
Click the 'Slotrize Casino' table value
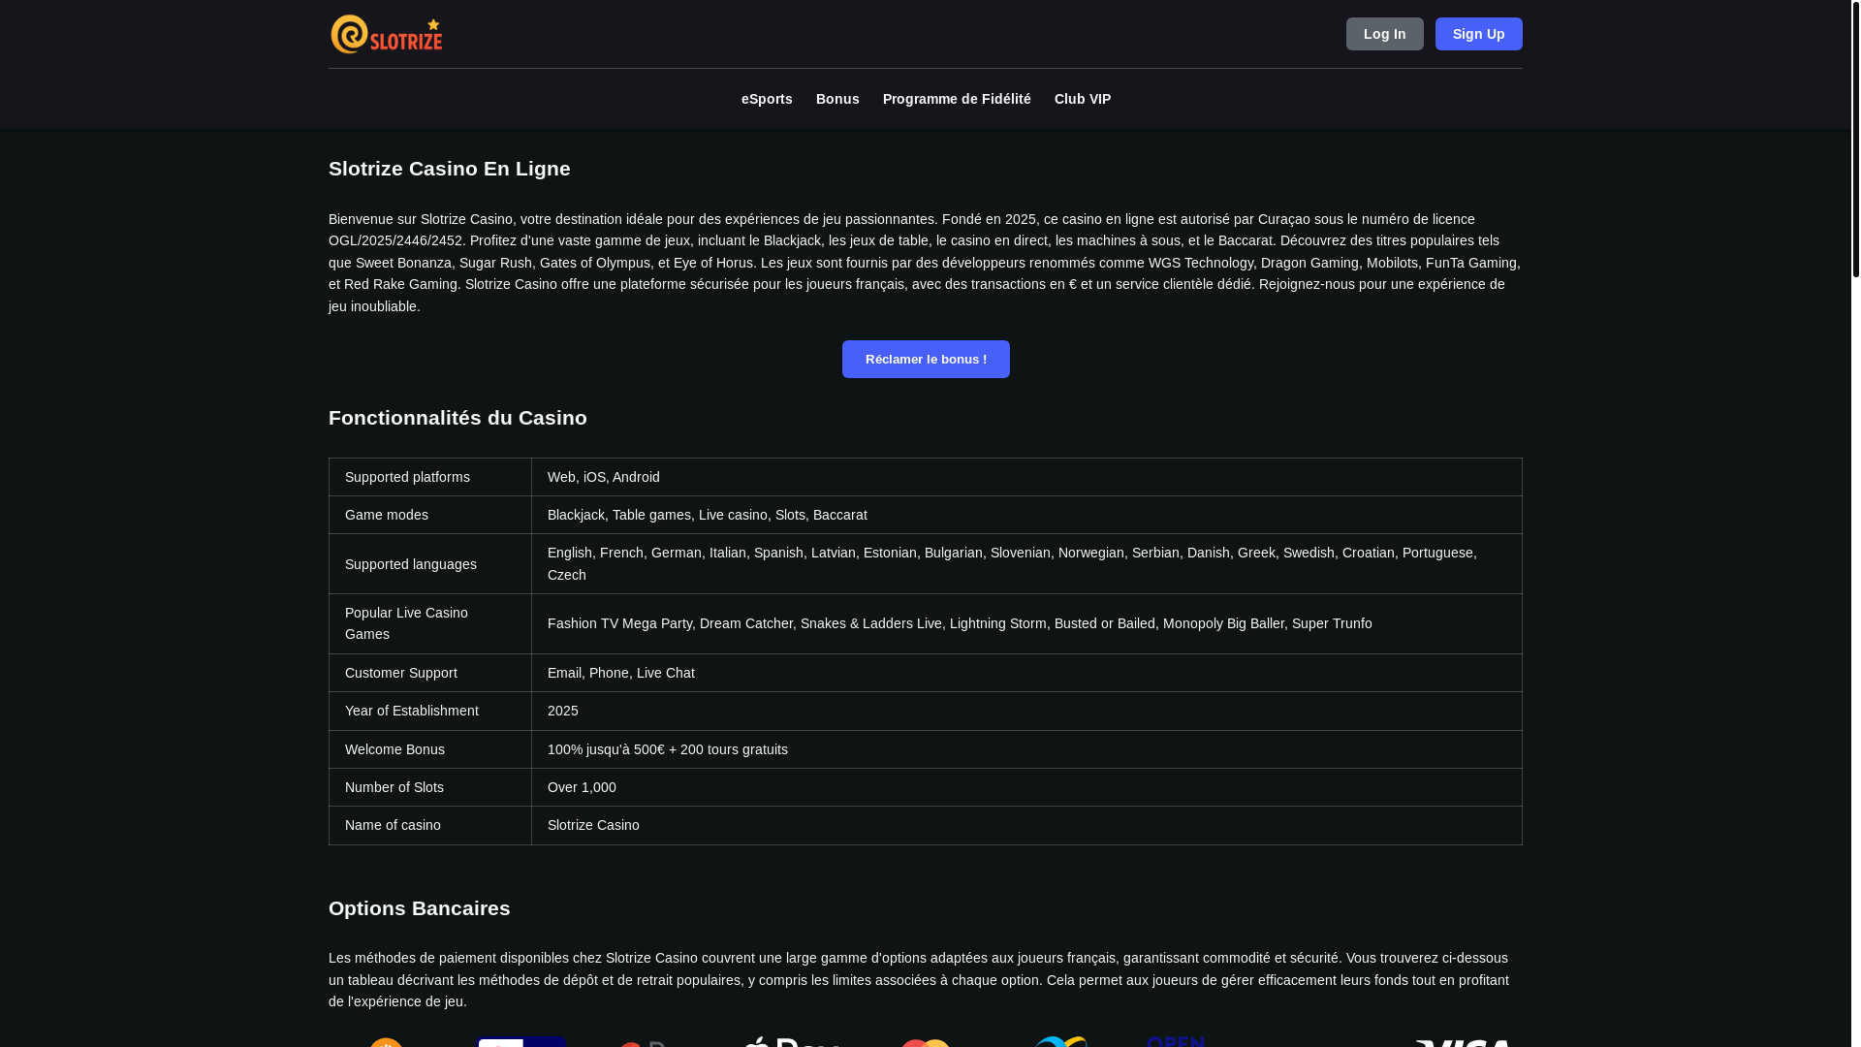tap(1026, 825)
